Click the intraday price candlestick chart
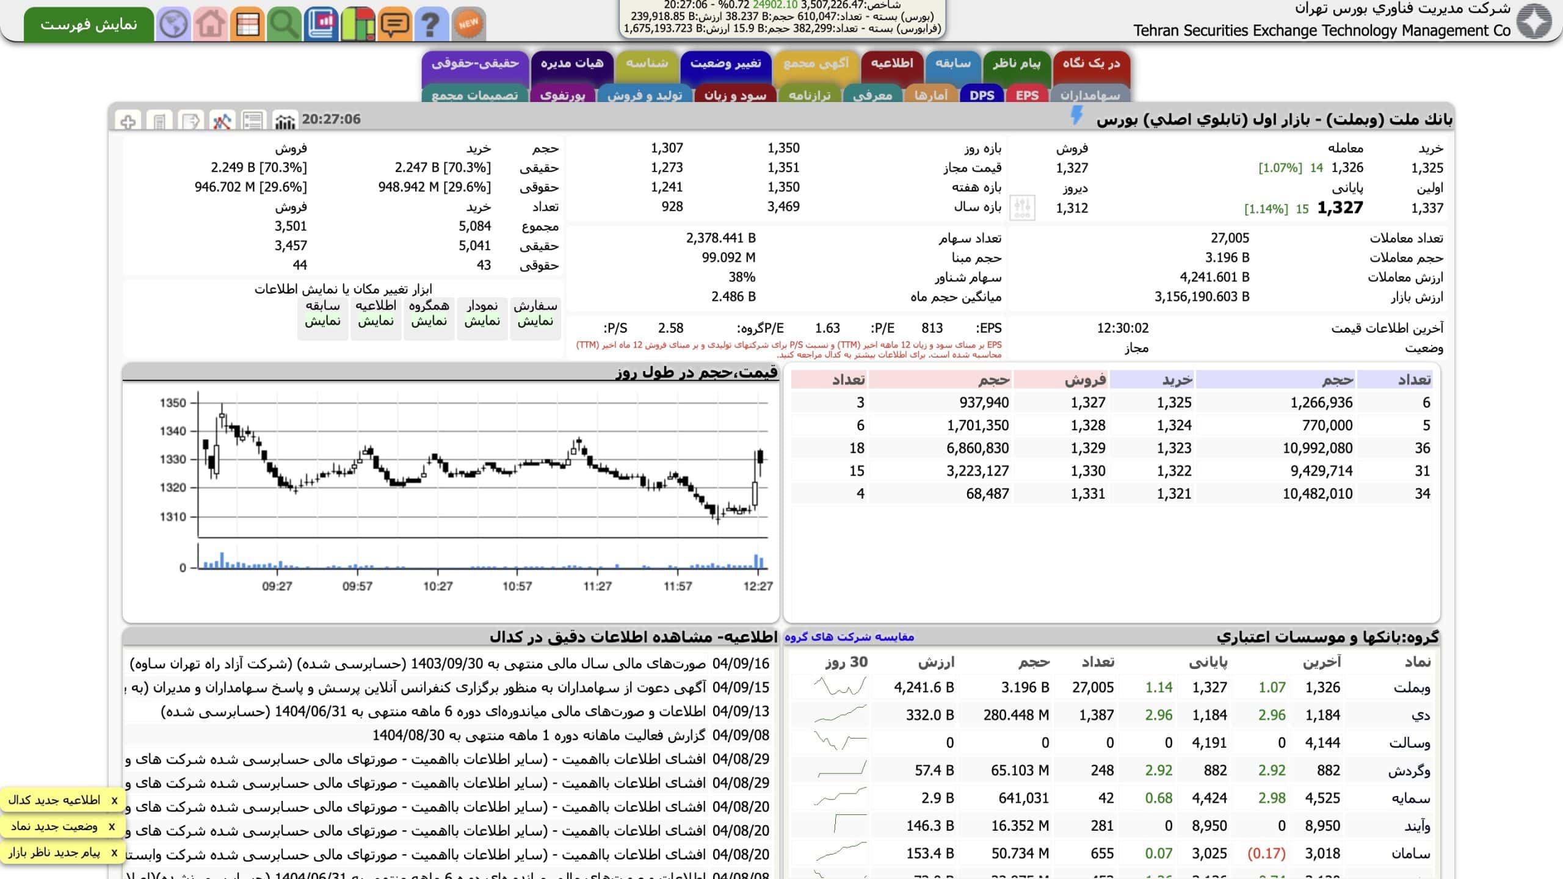Screen dimensions: 1563x879 pos(482,464)
